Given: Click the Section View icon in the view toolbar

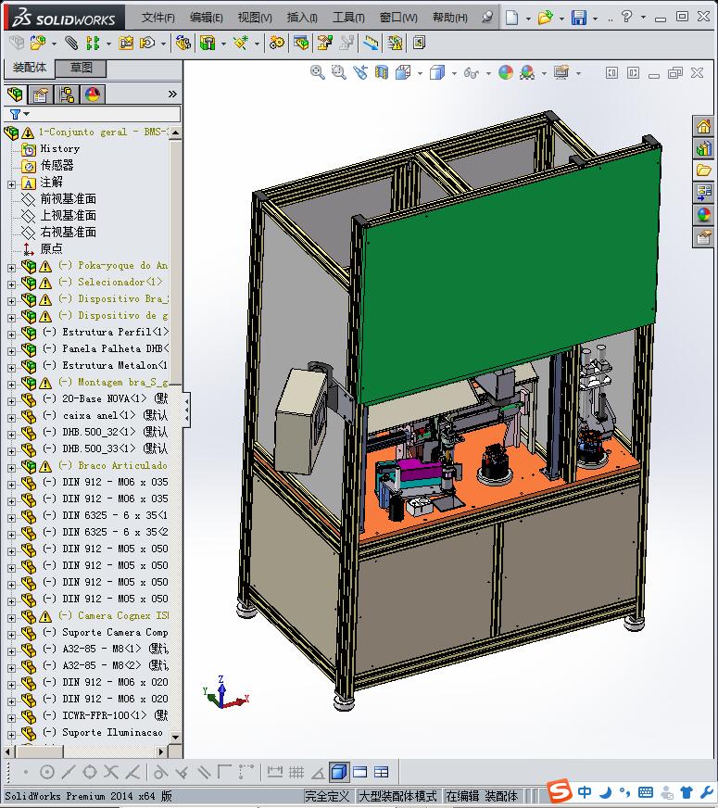Looking at the screenshot, I should pos(381,72).
